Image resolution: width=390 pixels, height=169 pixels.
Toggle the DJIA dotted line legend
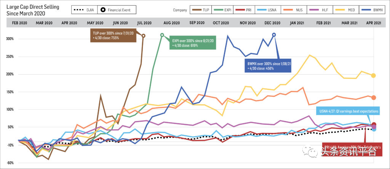[84, 10]
